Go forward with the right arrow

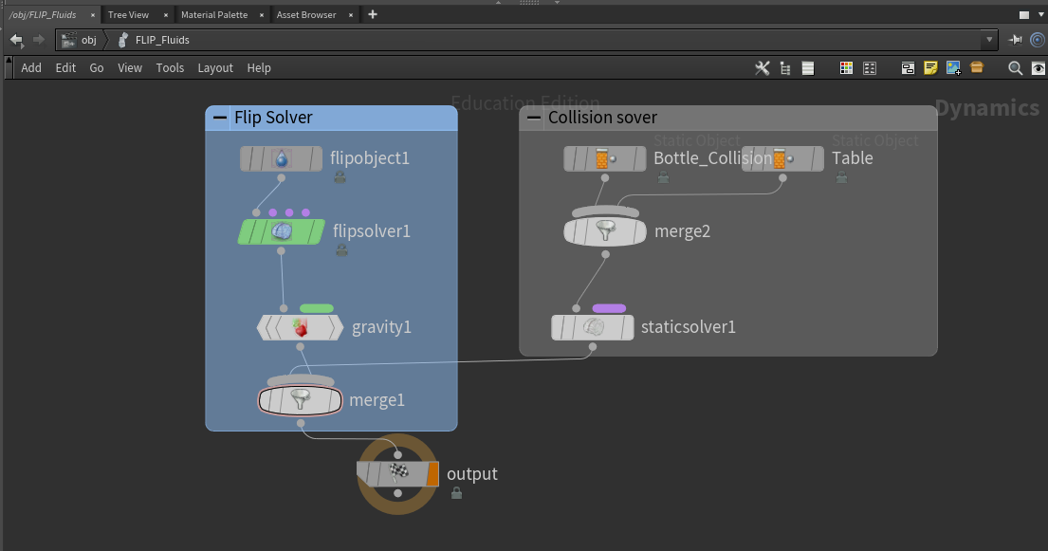point(39,40)
